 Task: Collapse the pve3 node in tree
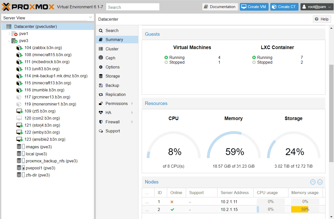point(9,41)
